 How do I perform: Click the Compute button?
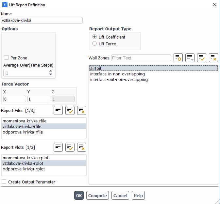pos(97,196)
